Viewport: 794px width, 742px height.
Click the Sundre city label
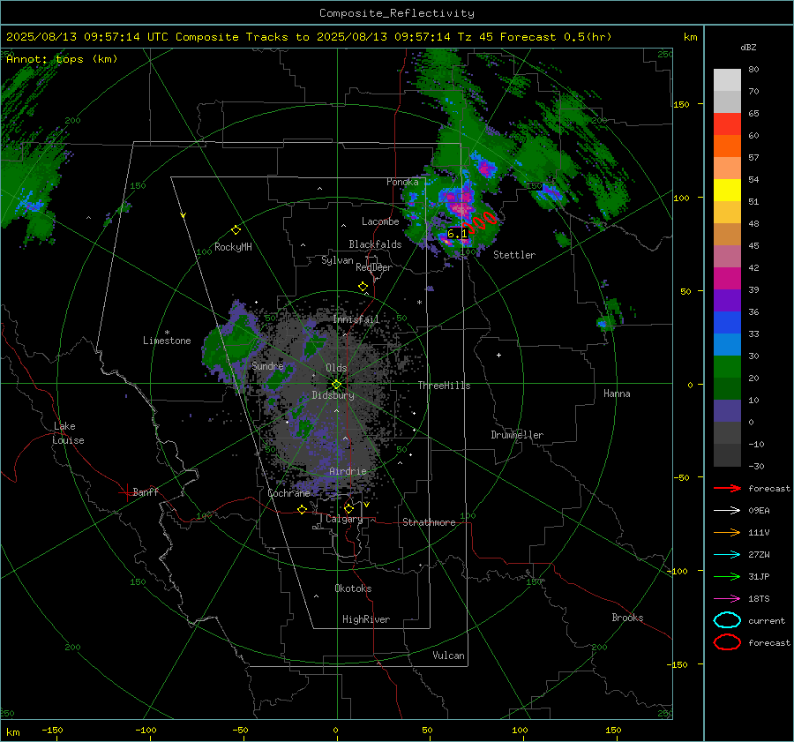coord(267,365)
